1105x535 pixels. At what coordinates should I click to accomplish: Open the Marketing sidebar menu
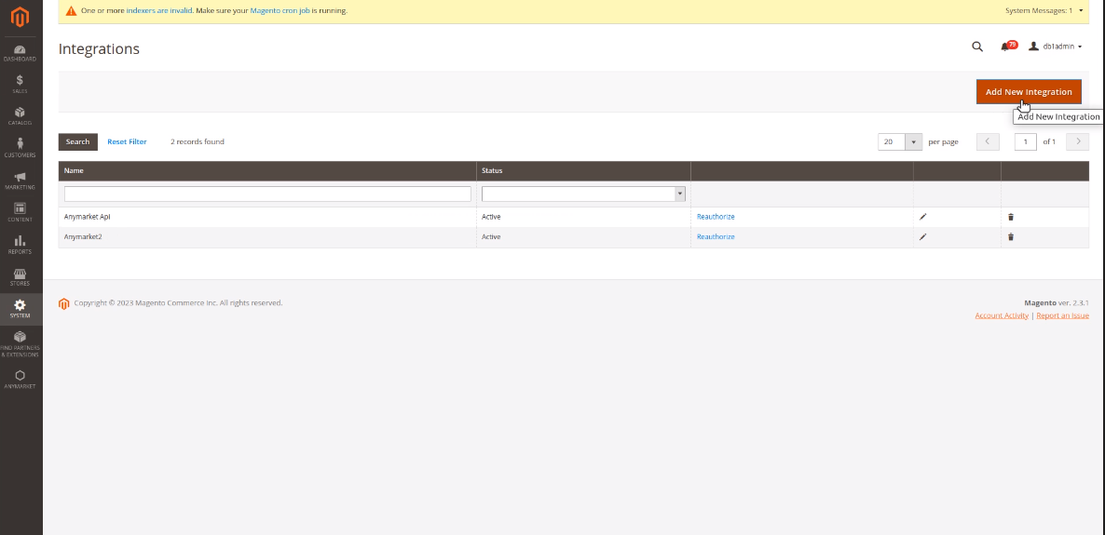pyautogui.click(x=20, y=181)
